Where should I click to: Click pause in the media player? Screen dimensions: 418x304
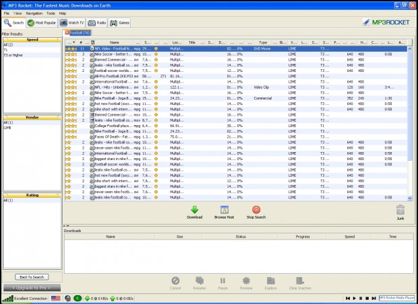(361, 299)
